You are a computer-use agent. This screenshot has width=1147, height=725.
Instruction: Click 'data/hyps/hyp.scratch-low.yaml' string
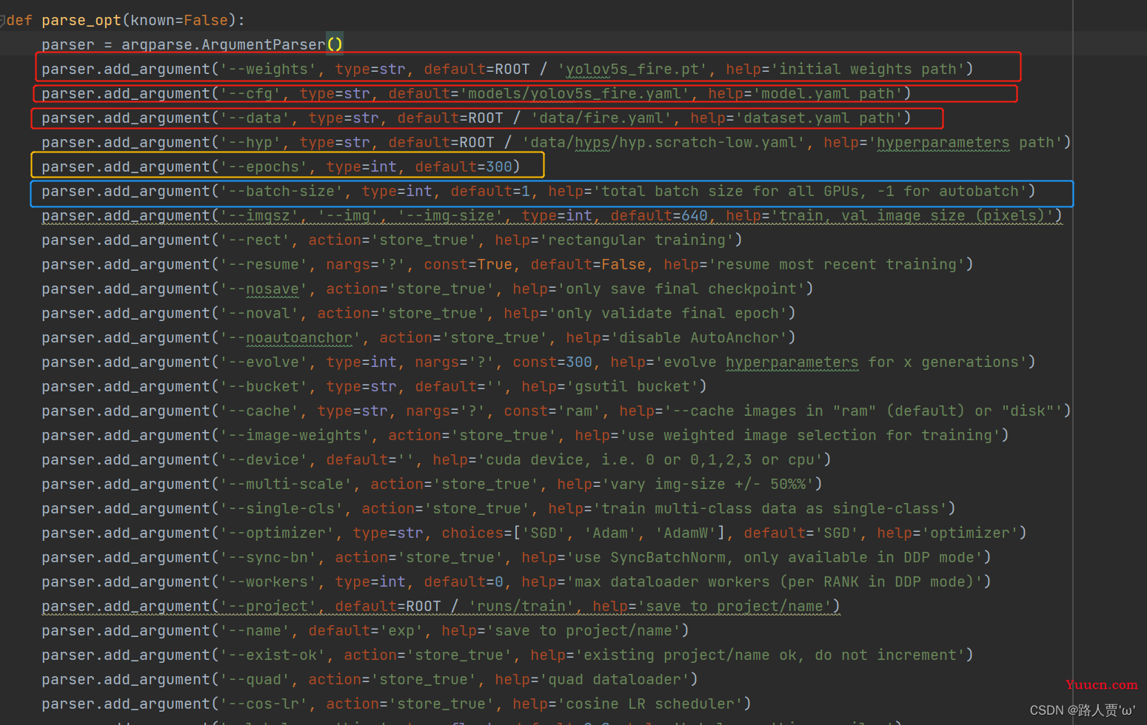663,143
